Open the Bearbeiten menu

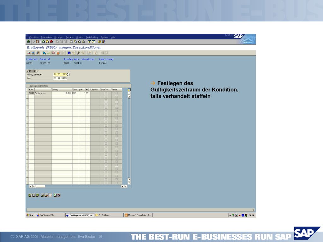[46, 37]
